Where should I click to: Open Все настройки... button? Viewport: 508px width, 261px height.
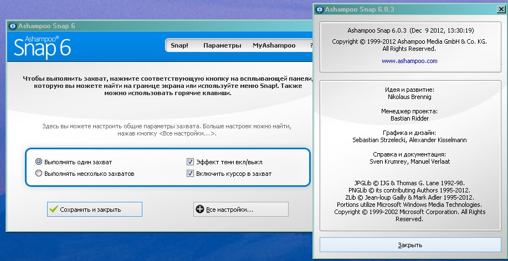(x=241, y=209)
